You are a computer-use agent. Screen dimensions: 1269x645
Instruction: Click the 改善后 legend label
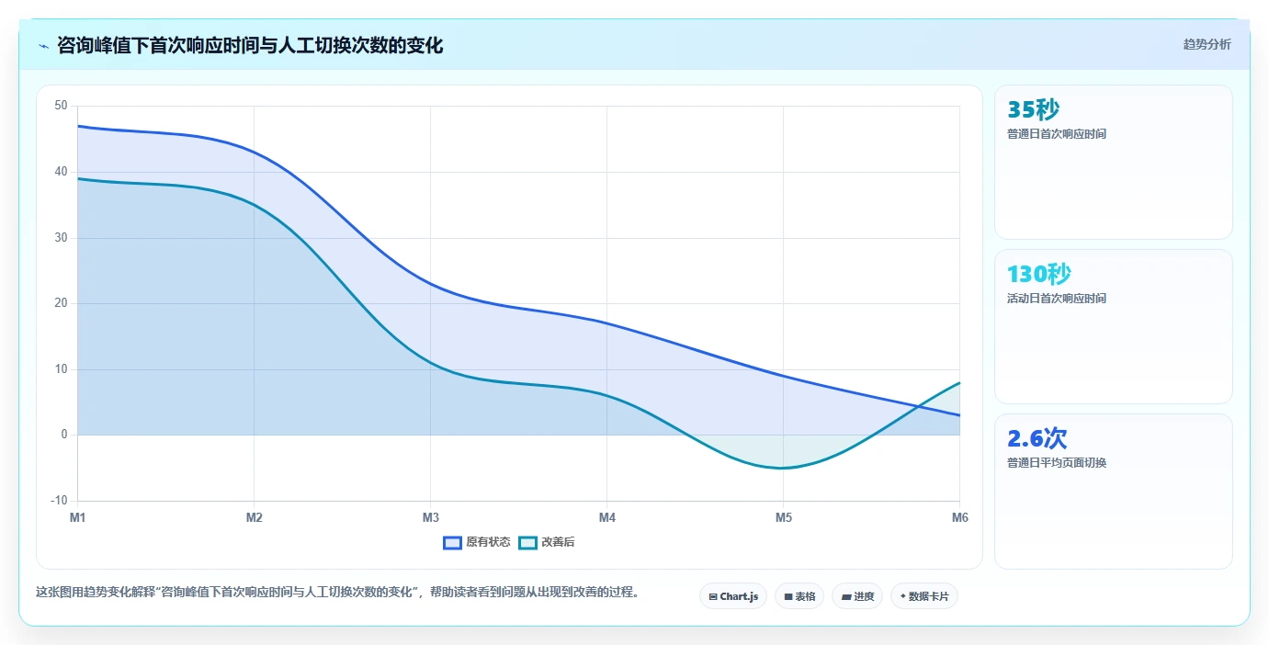(558, 542)
